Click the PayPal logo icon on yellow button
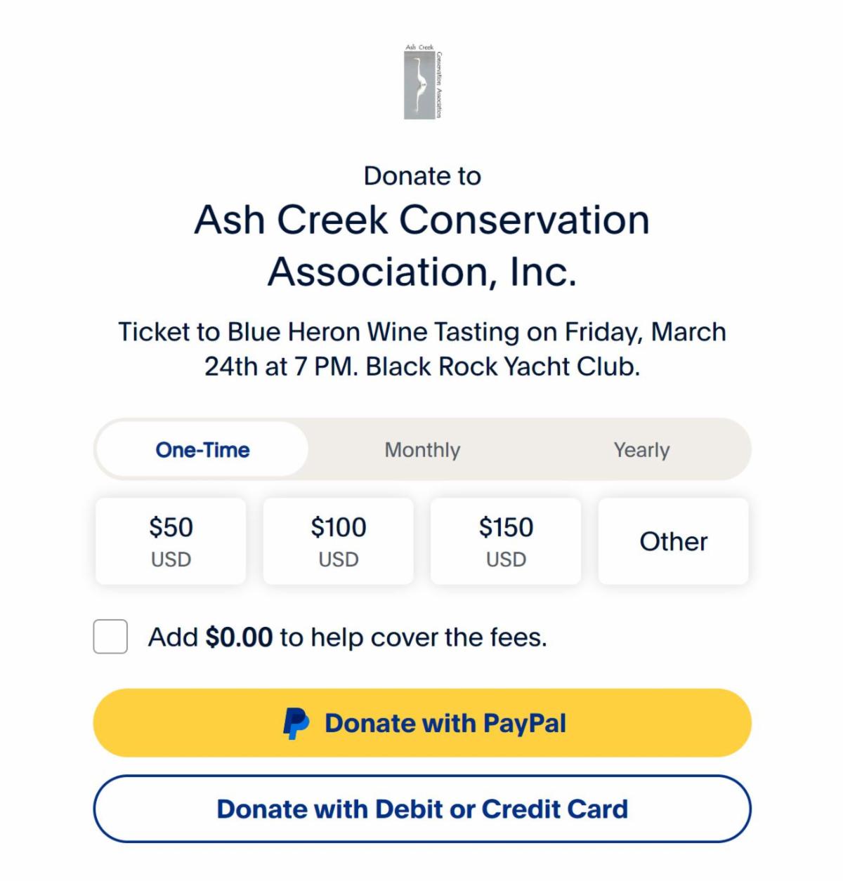843x881 pixels. pyautogui.click(x=296, y=723)
